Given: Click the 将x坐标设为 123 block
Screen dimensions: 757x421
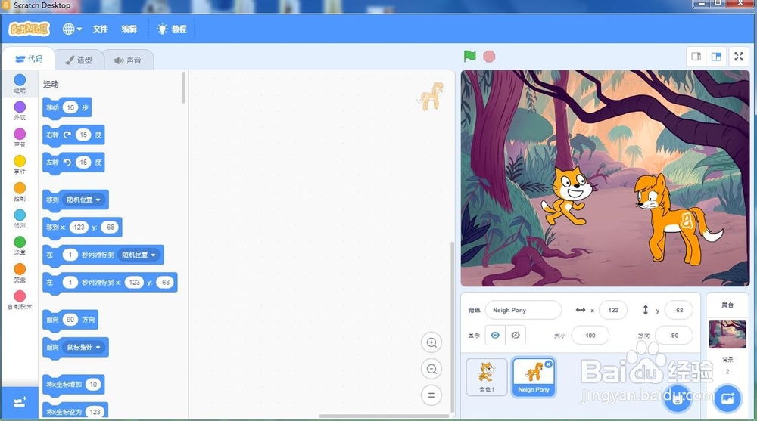Looking at the screenshot, I should pos(75,411).
